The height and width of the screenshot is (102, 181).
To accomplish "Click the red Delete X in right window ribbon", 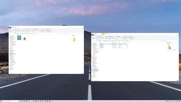I will pyautogui.click(x=110, y=37).
